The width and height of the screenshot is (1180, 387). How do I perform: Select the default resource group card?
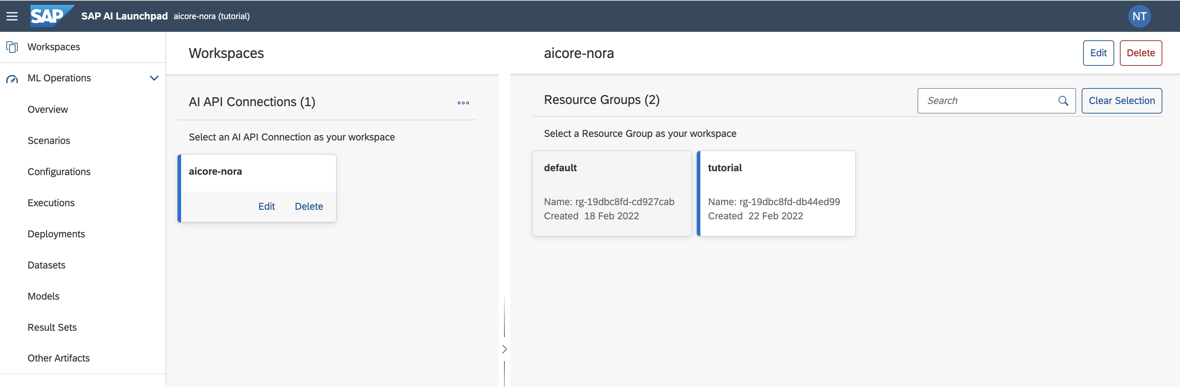612,193
